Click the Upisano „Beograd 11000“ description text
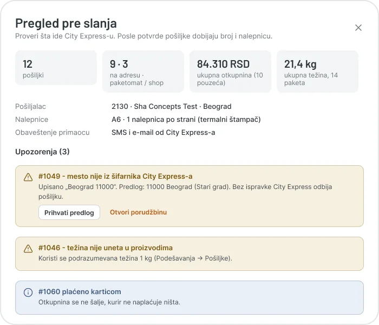The image size is (379, 325). coord(185,192)
